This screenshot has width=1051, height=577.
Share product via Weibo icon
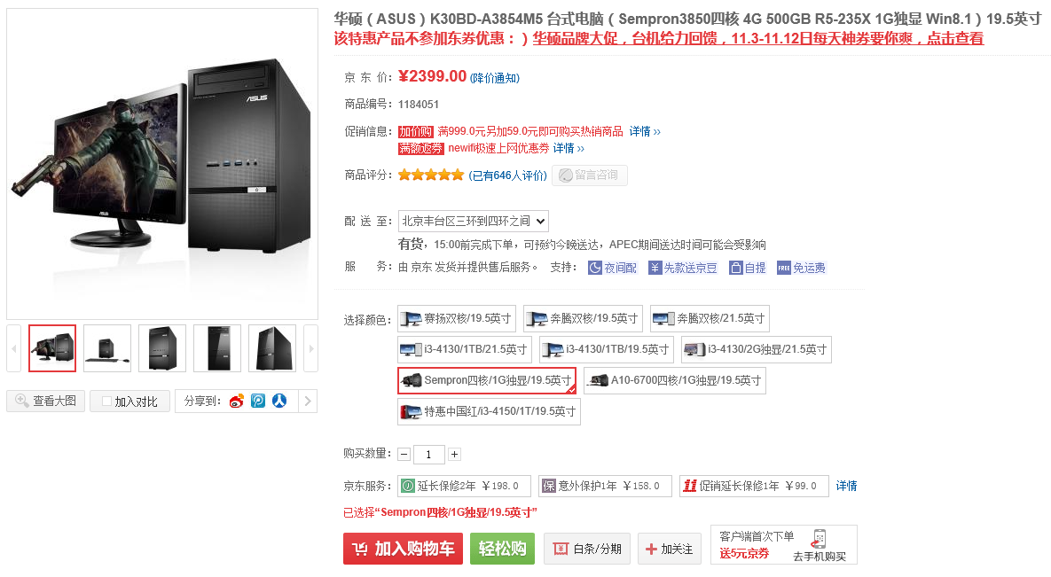(x=236, y=401)
